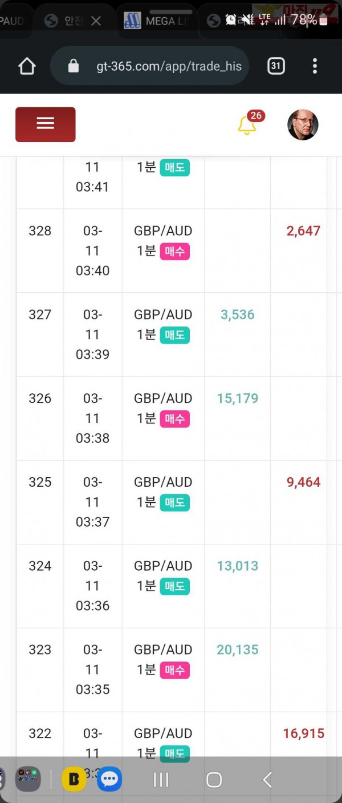The width and height of the screenshot is (342, 803).
Task: Tap the 9,464 loss value in row 325
Action: tap(303, 482)
